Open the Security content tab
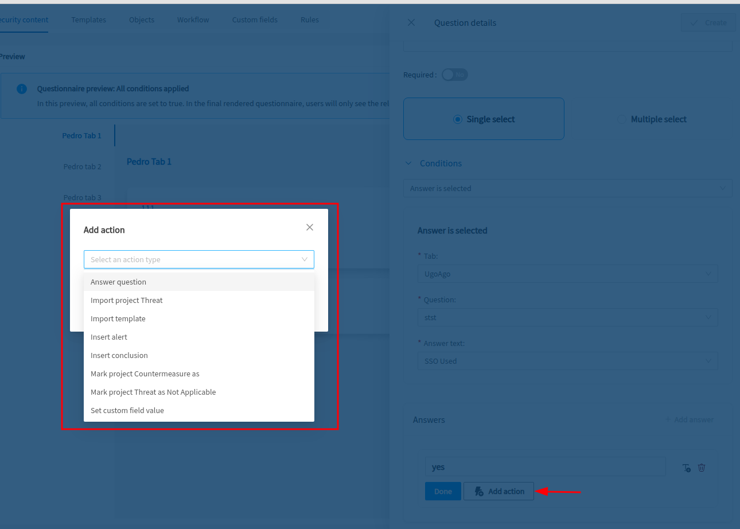Screen dimensions: 740x529 point(24,20)
